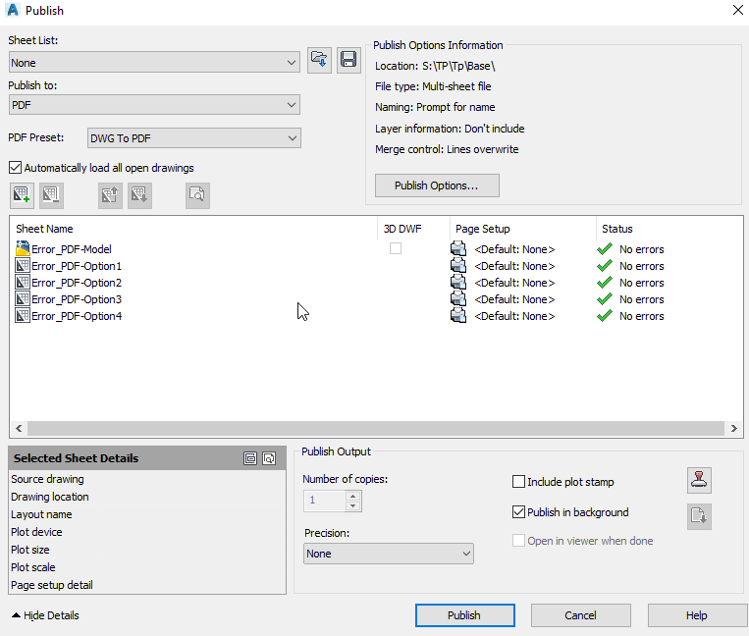Open the Publish to dropdown showing PDF
749x636 pixels.
click(x=154, y=105)
